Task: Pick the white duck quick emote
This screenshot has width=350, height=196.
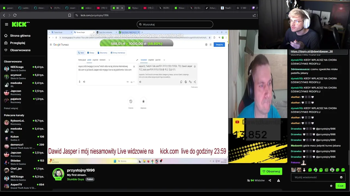Action: [304, 170]
